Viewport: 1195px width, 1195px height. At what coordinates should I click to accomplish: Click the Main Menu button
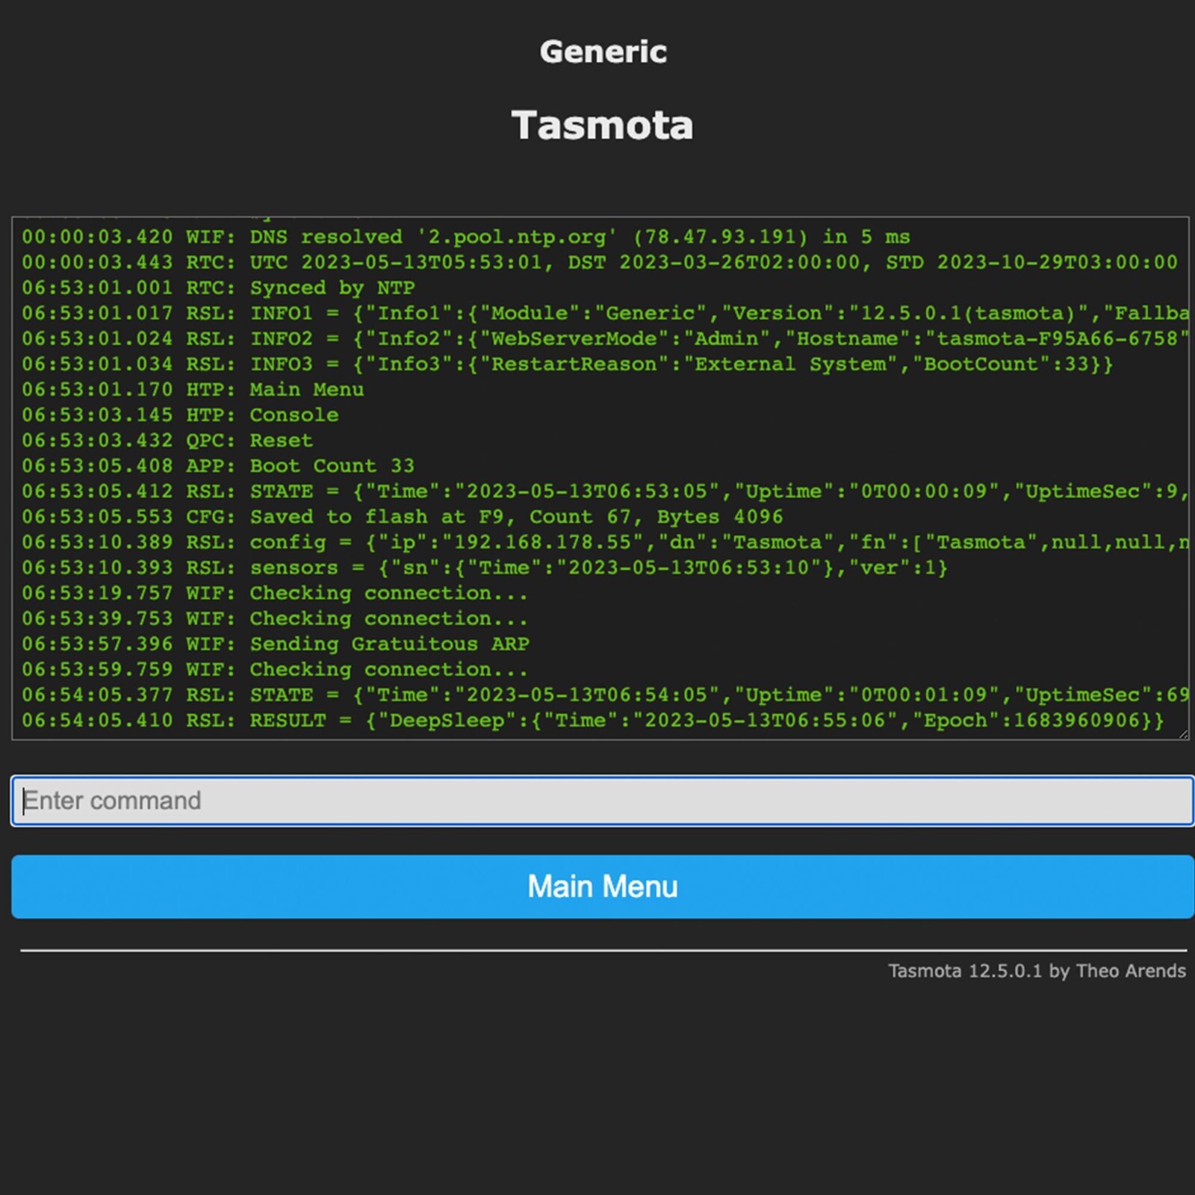(603, 887)
